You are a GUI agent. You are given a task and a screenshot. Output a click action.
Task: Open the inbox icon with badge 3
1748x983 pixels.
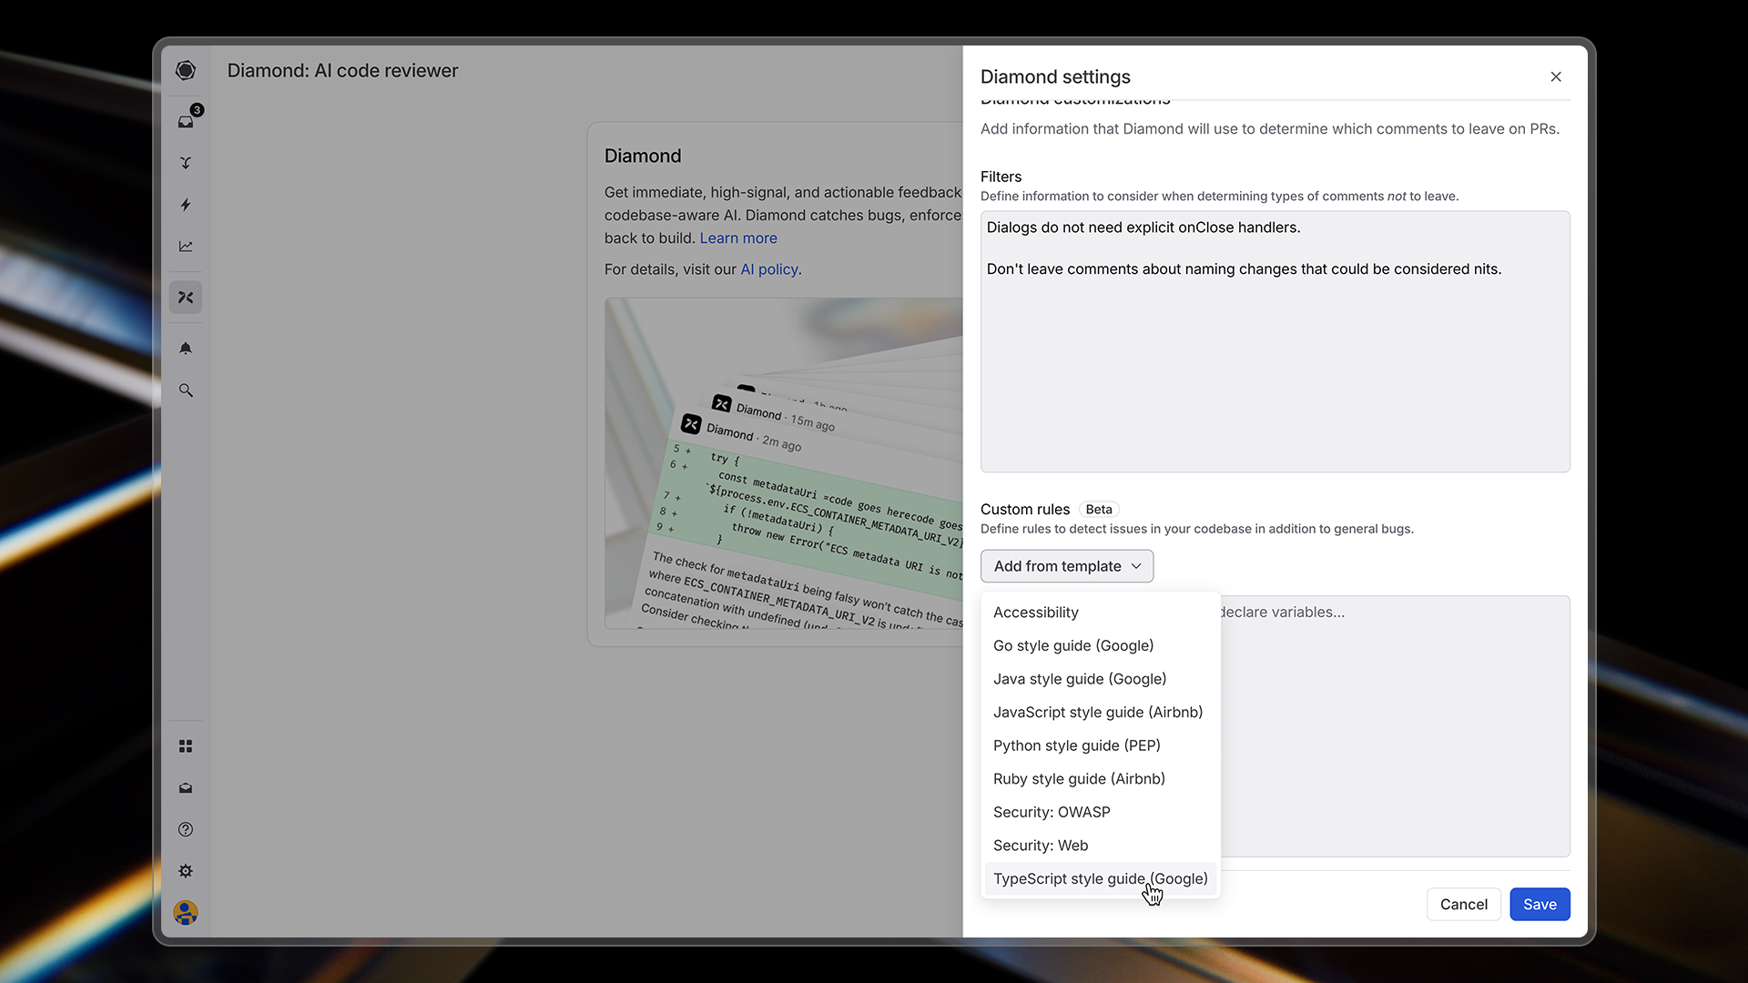click(x=186, y=121)
